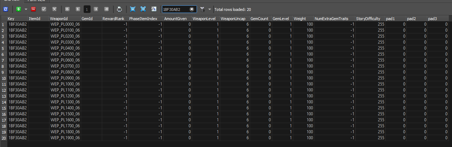Click the red delete row icon
This screenshot has width=452, height=147.
click(x=33, y=9)
